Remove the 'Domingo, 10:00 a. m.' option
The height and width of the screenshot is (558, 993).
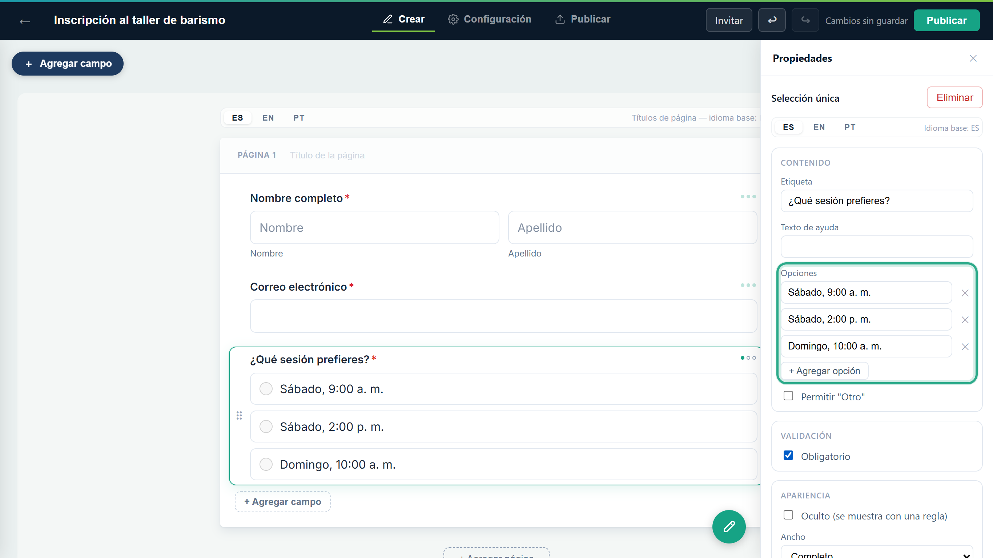click(965, 347)
